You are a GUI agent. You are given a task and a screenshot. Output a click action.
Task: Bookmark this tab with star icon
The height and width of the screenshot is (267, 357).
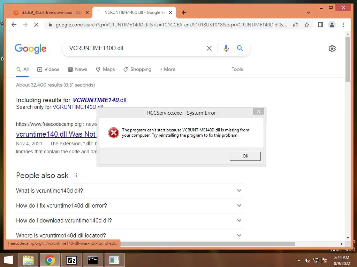[x=307, y=25]
